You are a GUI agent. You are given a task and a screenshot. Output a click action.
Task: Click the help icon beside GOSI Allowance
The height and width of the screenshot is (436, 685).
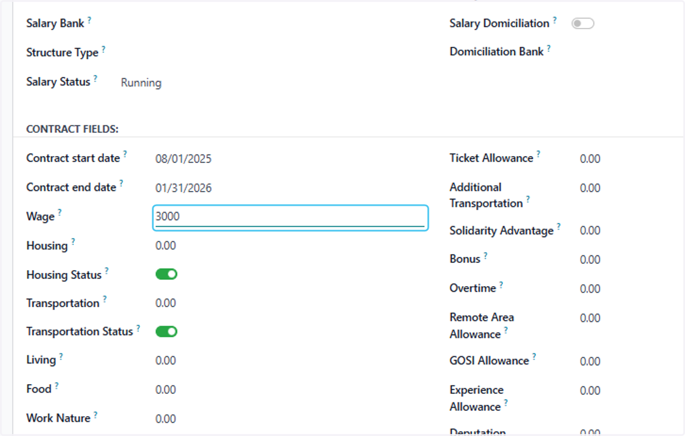pyautogui.click(x=534, y=357)
